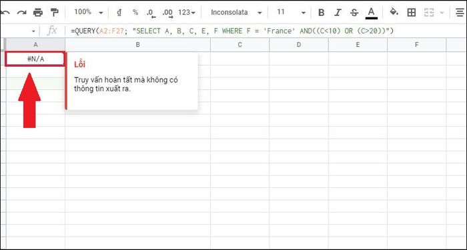Image resolution: width=467 pixels, height=250 pixels.
Task: Click the Redo arrow icon
Action: [x=21, y=13]
